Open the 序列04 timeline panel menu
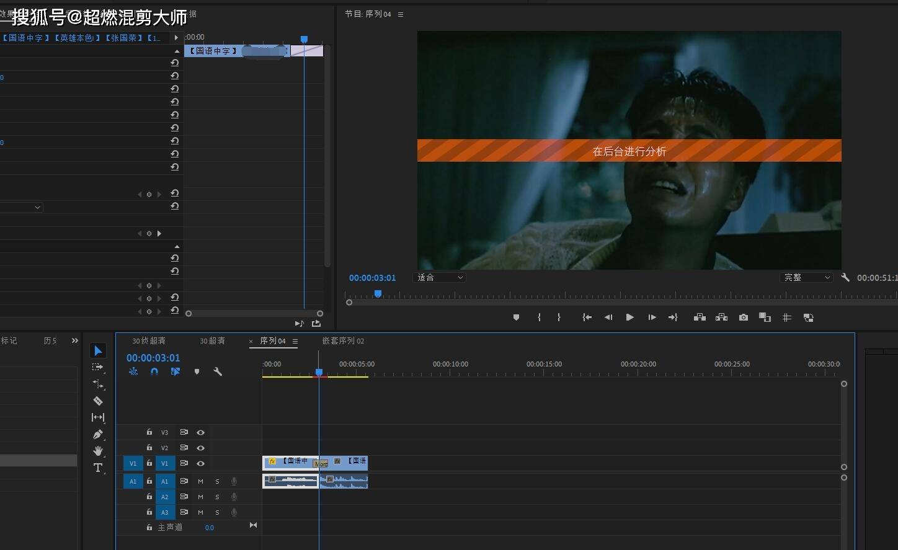The image size is (898, 550). click(x=295, y=341)
